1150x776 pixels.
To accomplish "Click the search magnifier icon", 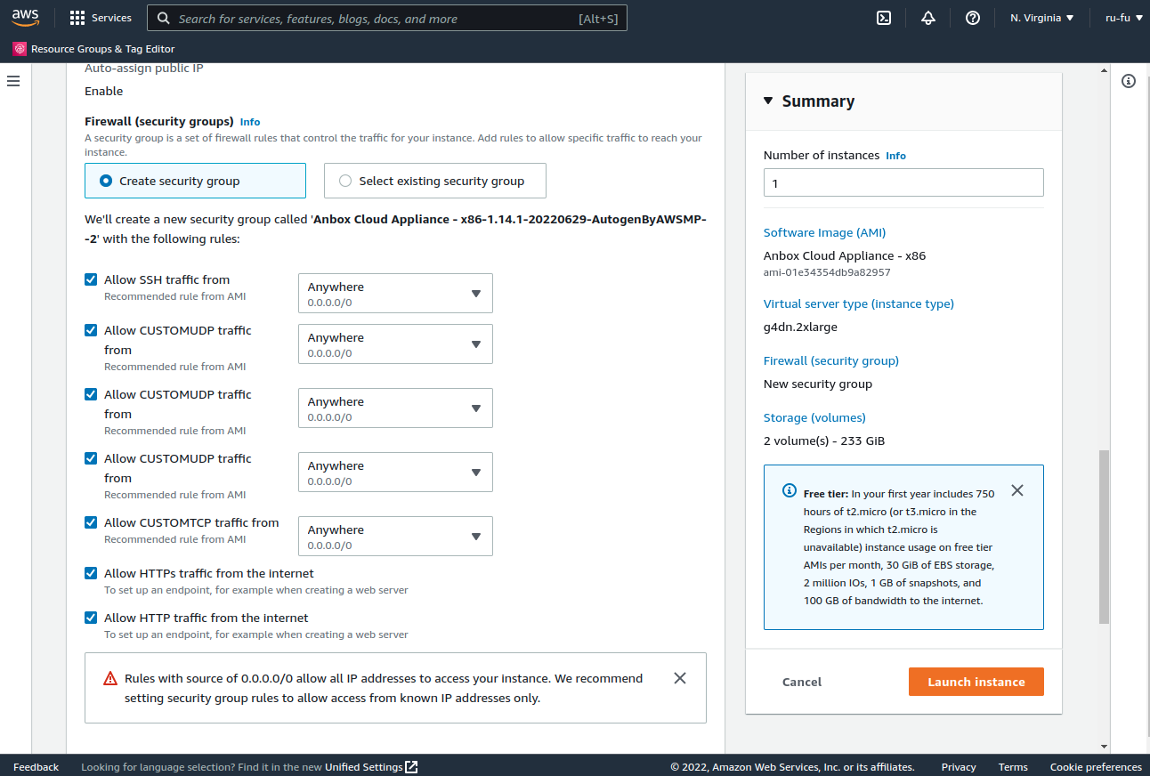I will click(x=163, y=18).
